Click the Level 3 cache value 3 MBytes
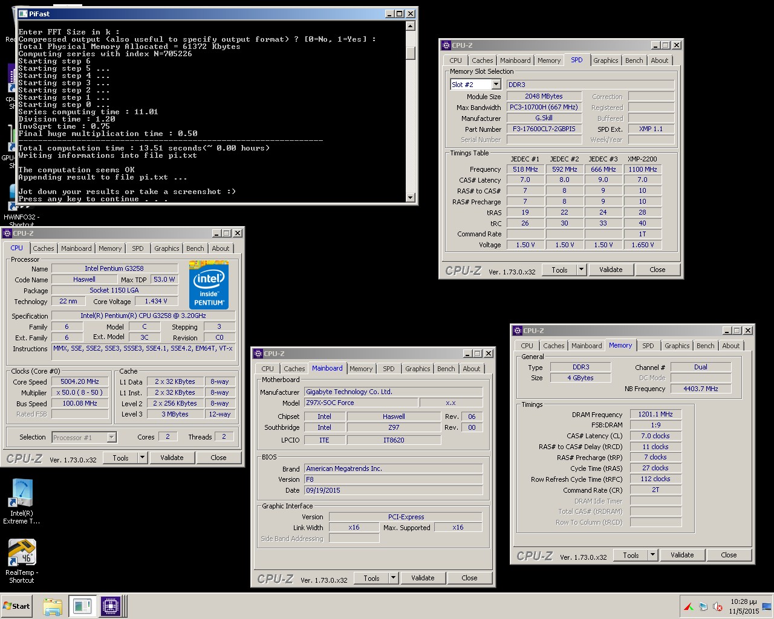Viewport: 774px width, 619px height. tap(175, 414)
